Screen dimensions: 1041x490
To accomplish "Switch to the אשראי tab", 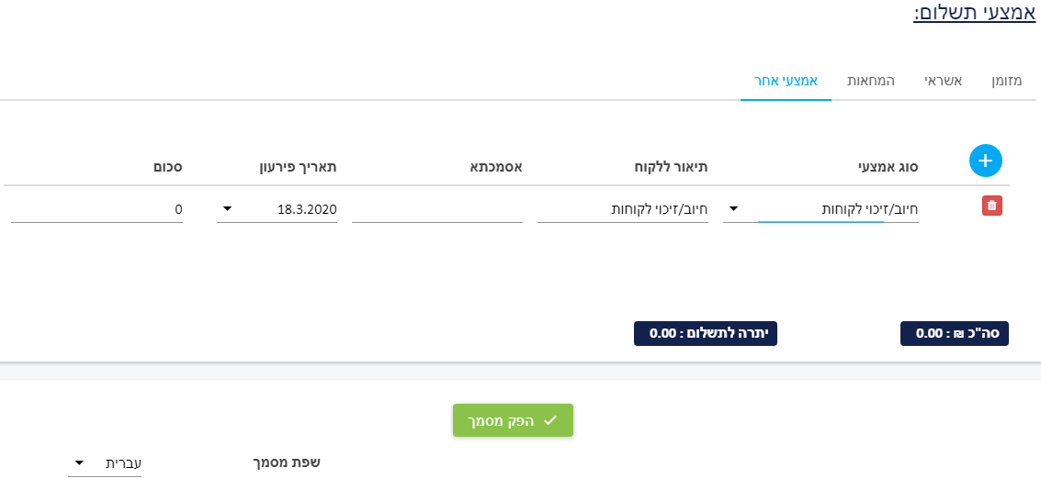I will point(944,82).
